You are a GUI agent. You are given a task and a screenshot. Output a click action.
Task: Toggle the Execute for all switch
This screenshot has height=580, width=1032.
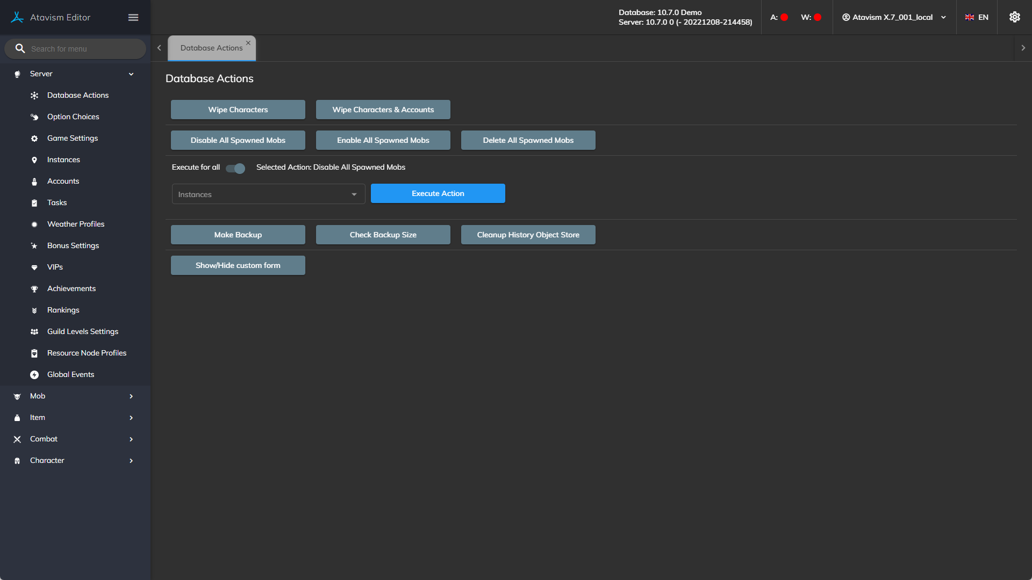(235, 168)
